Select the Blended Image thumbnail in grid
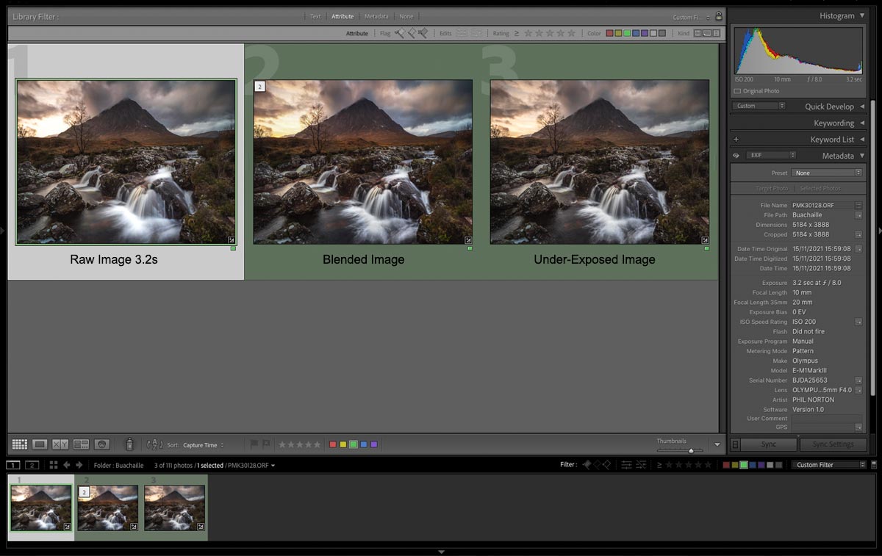 point(363,162)
